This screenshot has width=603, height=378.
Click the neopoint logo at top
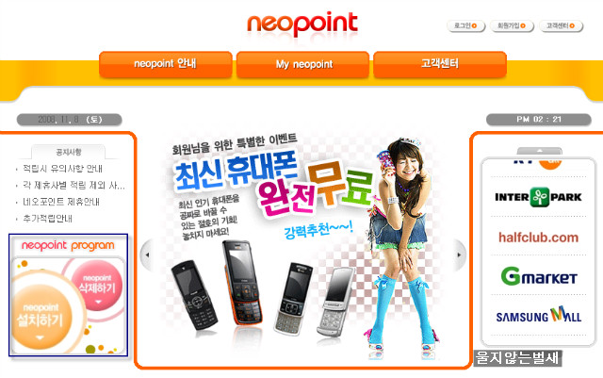(302, 24)
